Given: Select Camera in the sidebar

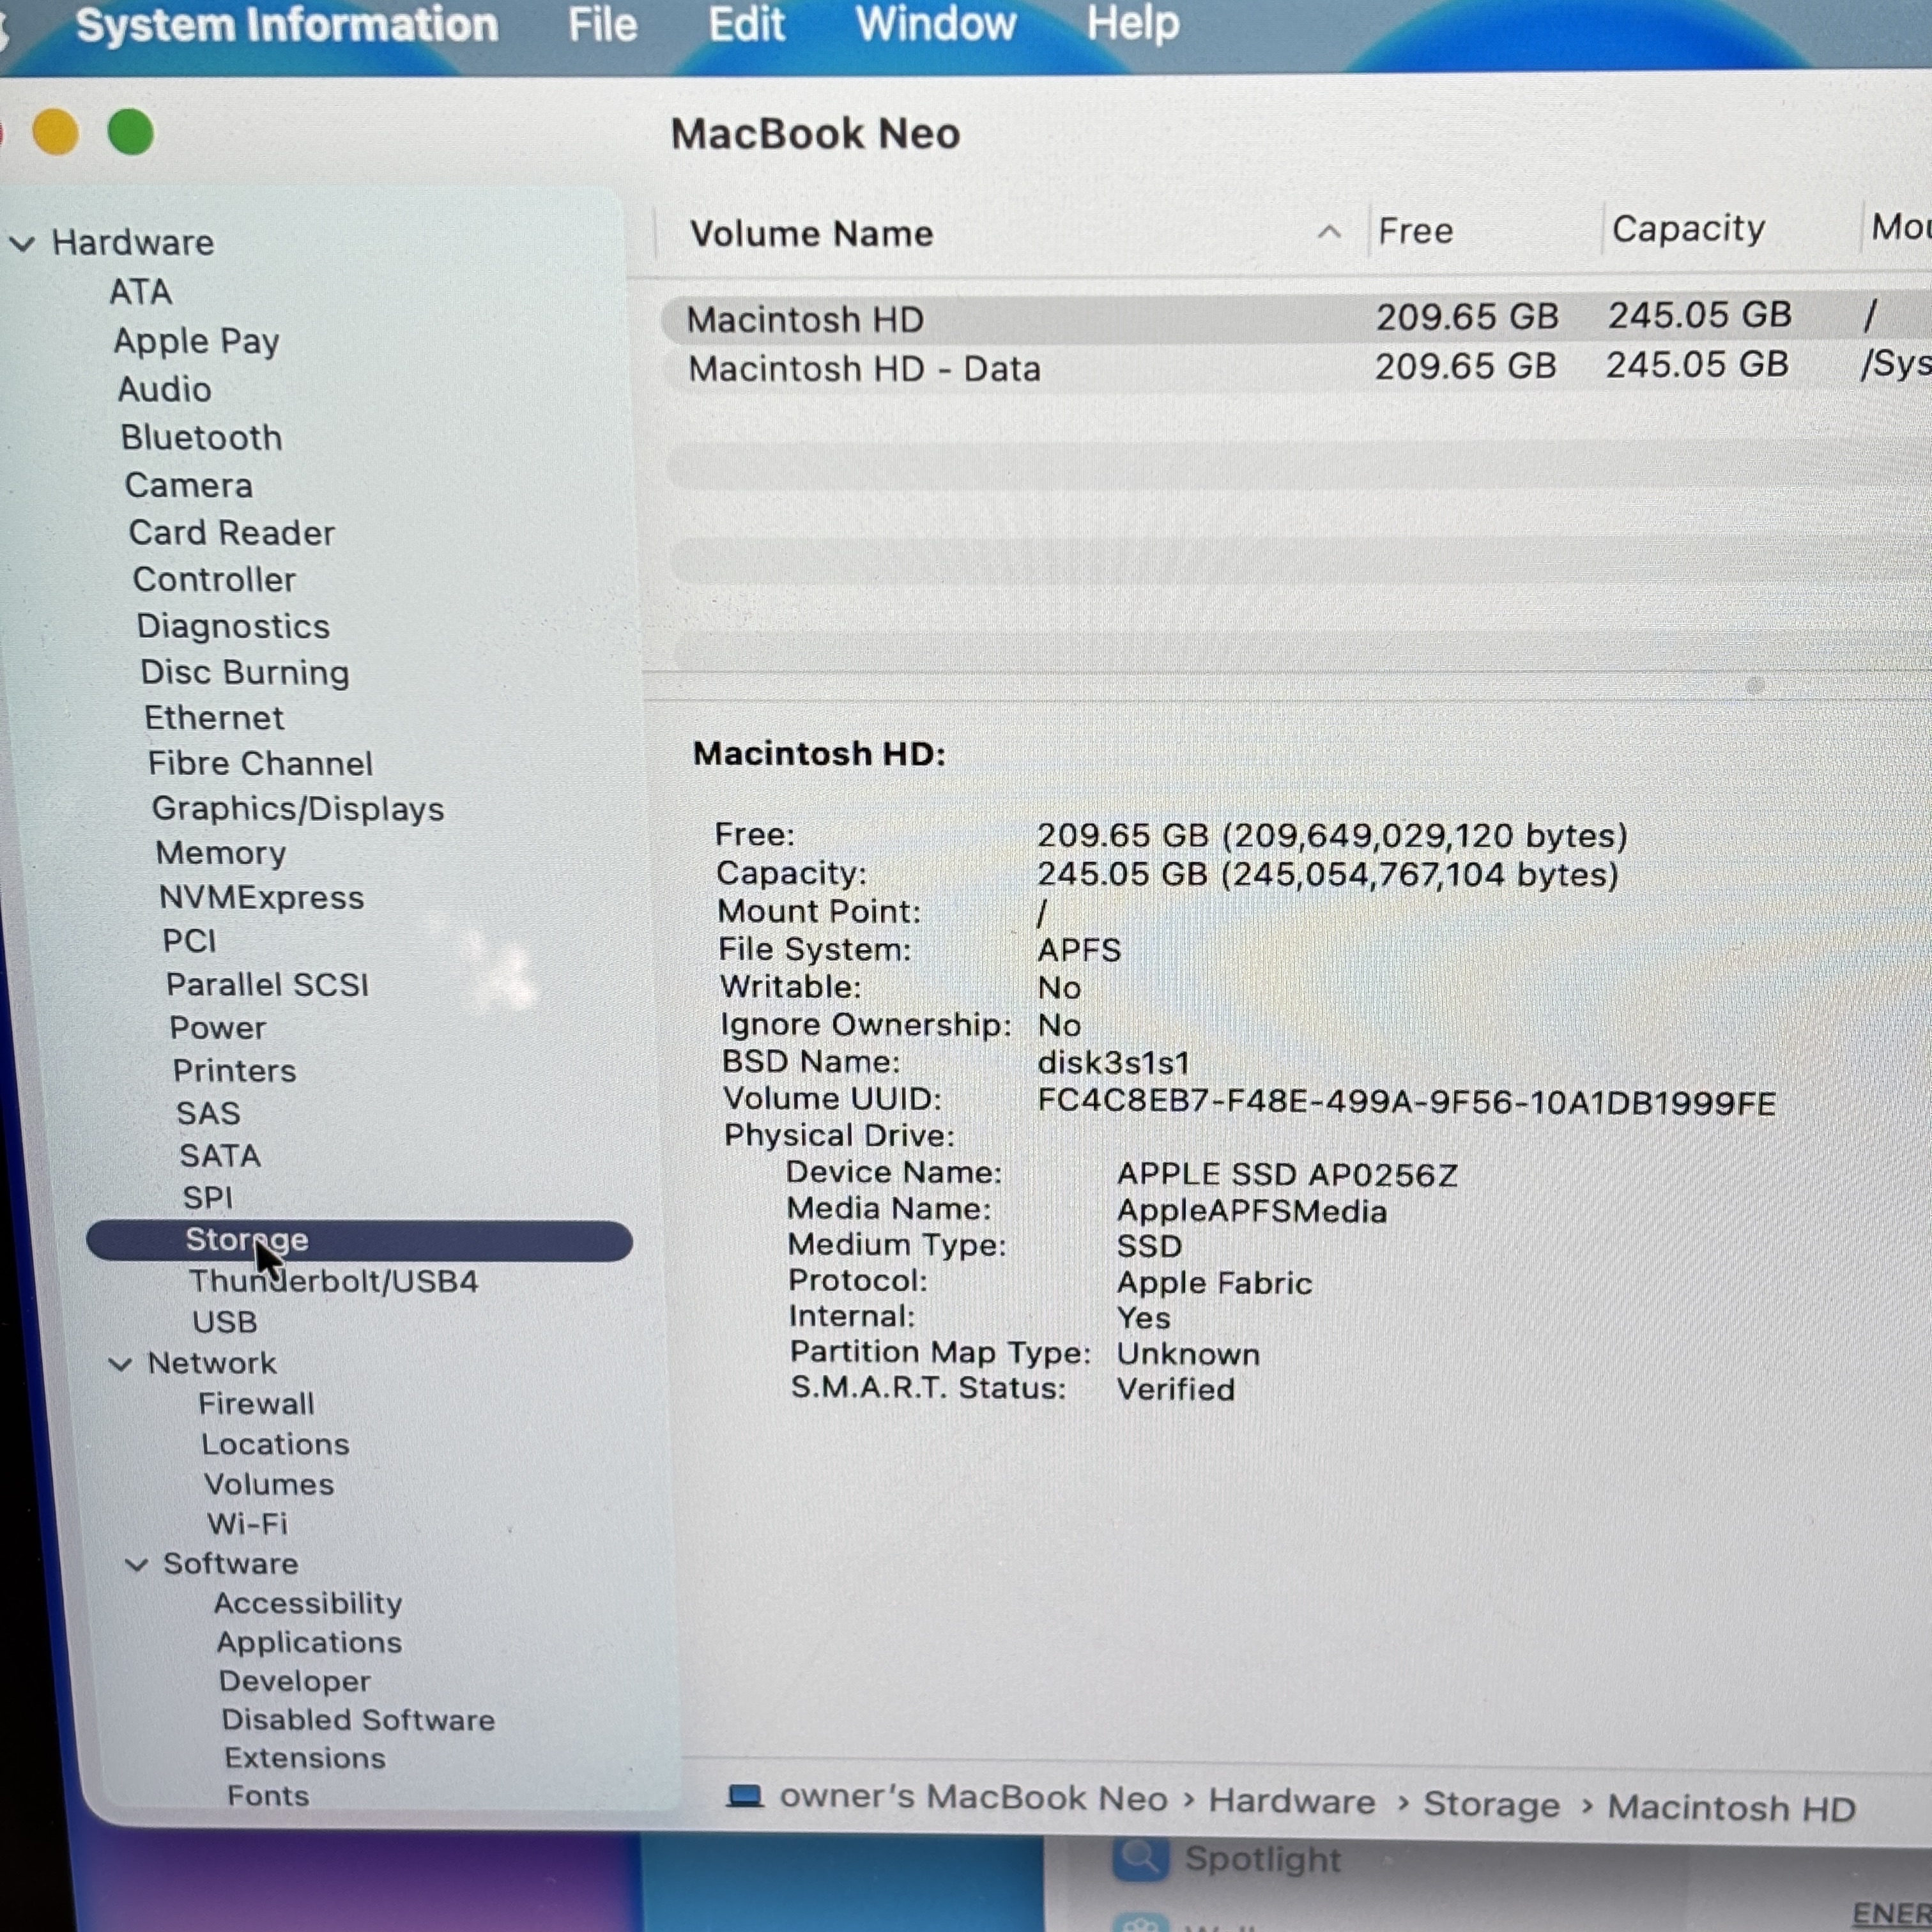Looking at the screenshot, I should 189,485.
